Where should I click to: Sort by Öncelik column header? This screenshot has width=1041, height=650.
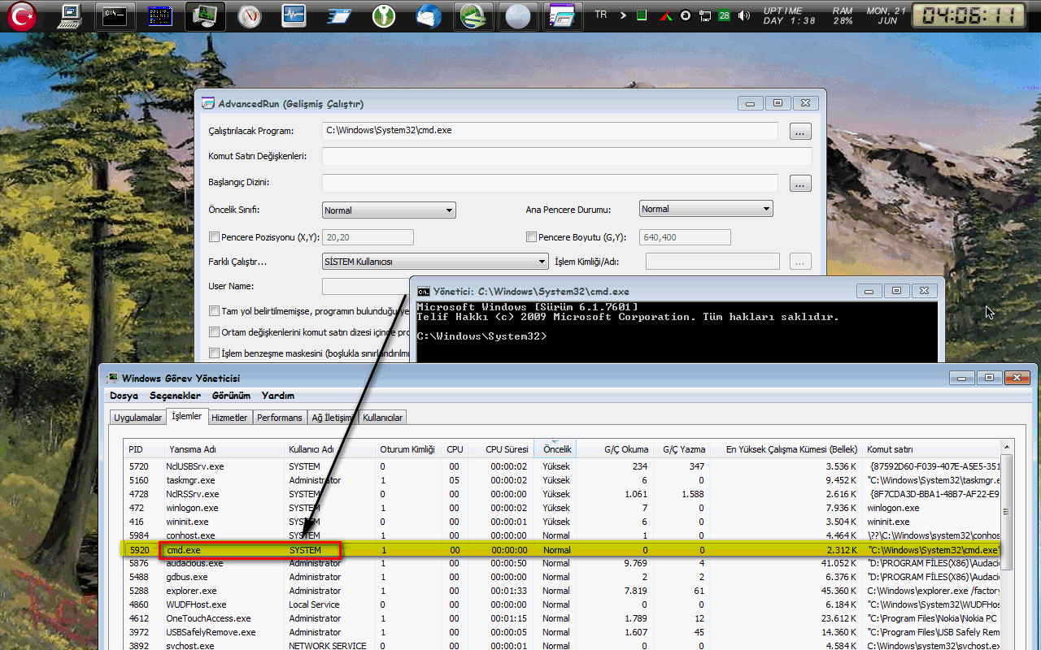557,449
